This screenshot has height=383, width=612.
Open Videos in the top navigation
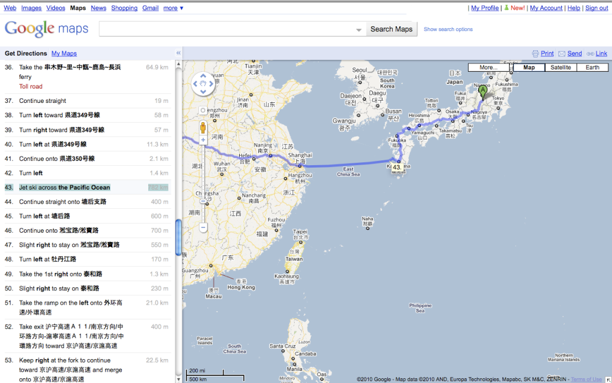pos(56,8)
